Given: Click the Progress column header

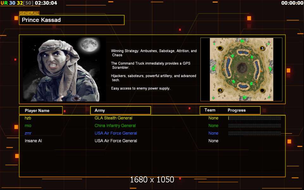Looking at the screenshot, I should coord(237,110).
